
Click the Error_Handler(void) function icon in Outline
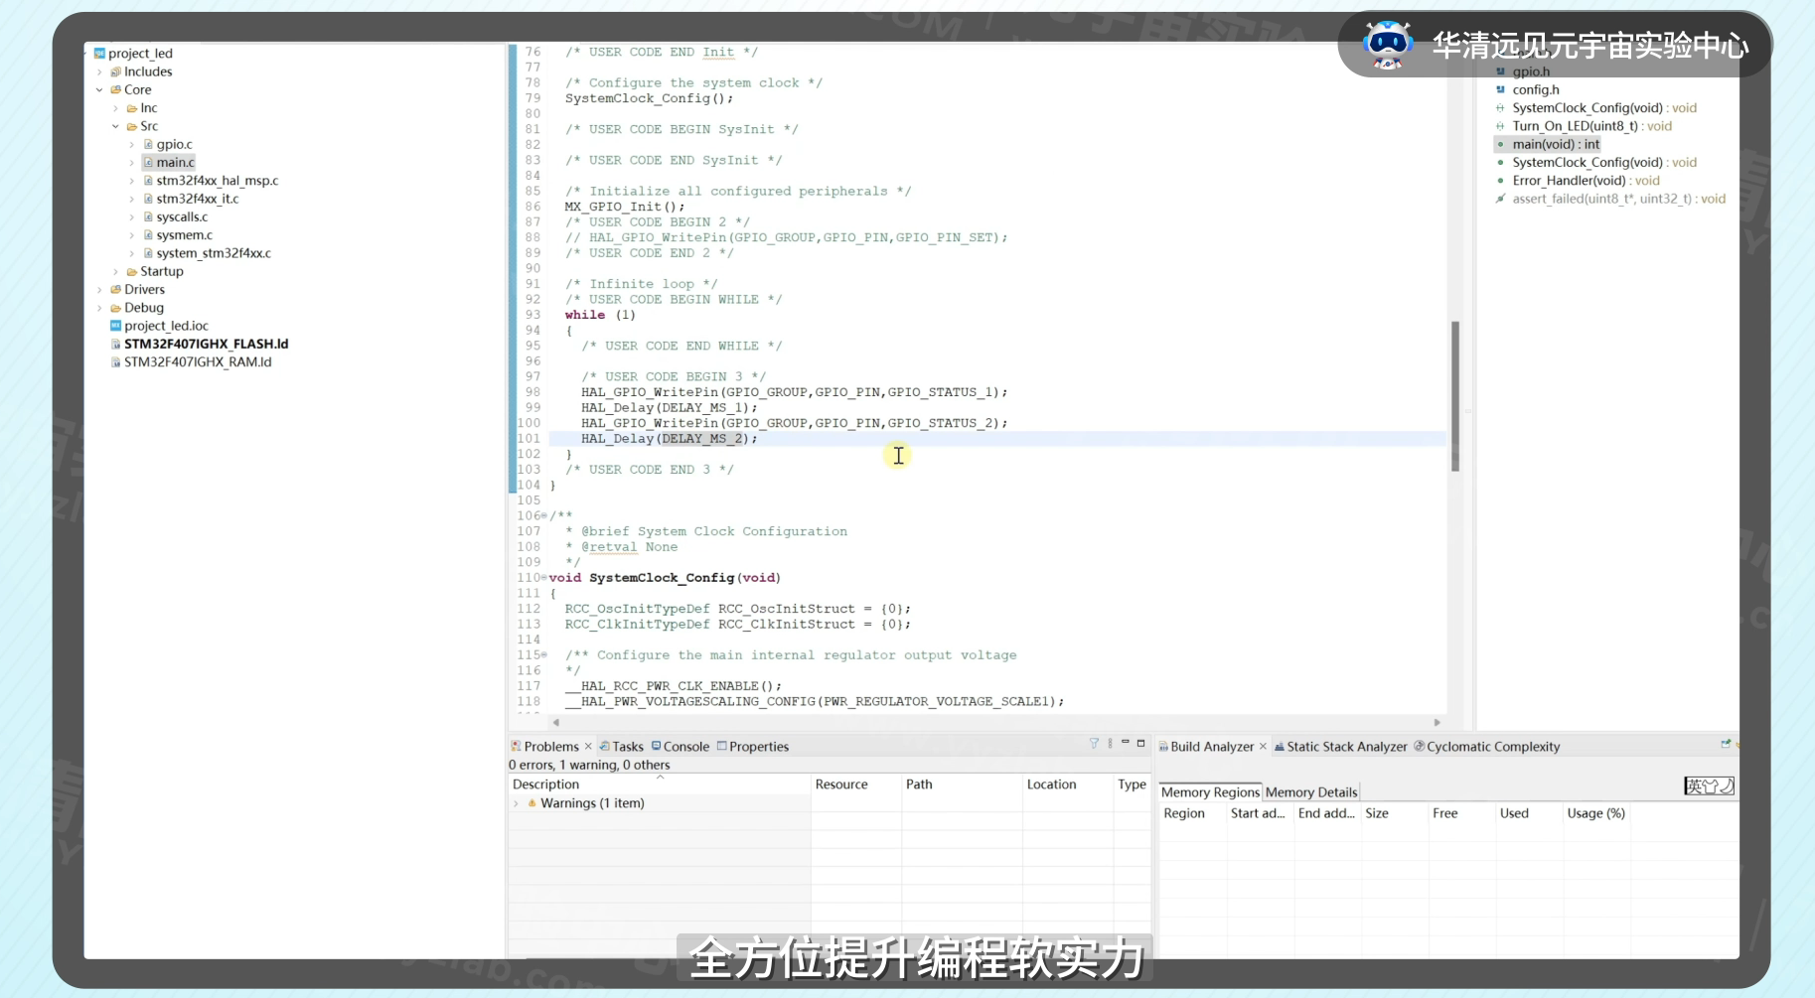point(1500,181)
